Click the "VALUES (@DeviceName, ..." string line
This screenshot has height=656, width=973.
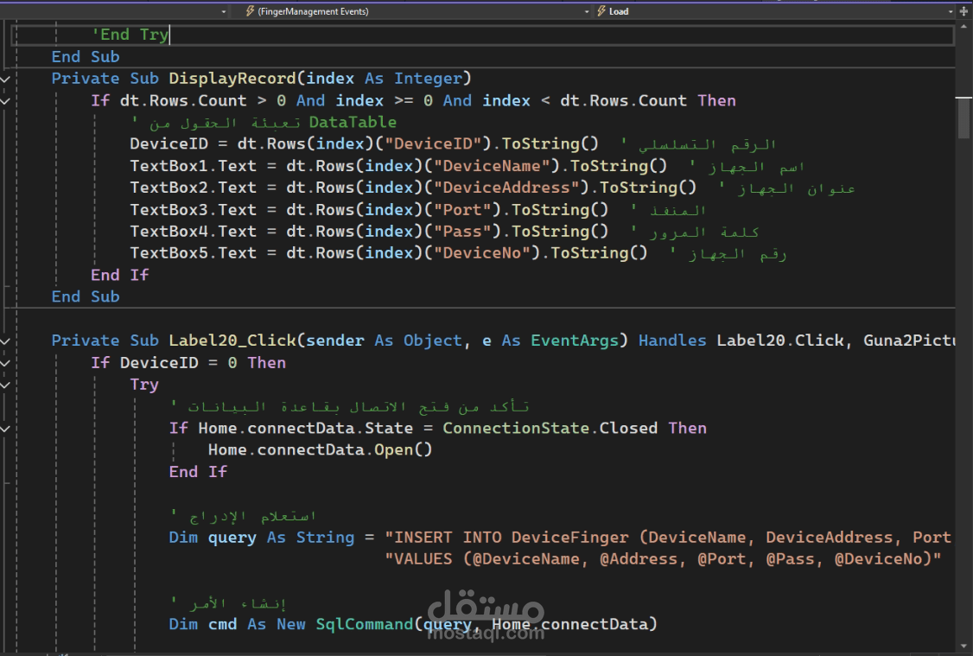(x=662, y=559)
